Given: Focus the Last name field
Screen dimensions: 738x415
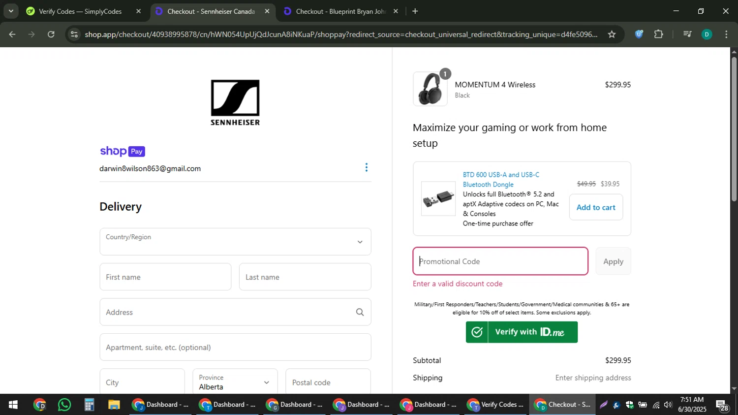Looking at the screenshot, I should [x=305, y=277].
